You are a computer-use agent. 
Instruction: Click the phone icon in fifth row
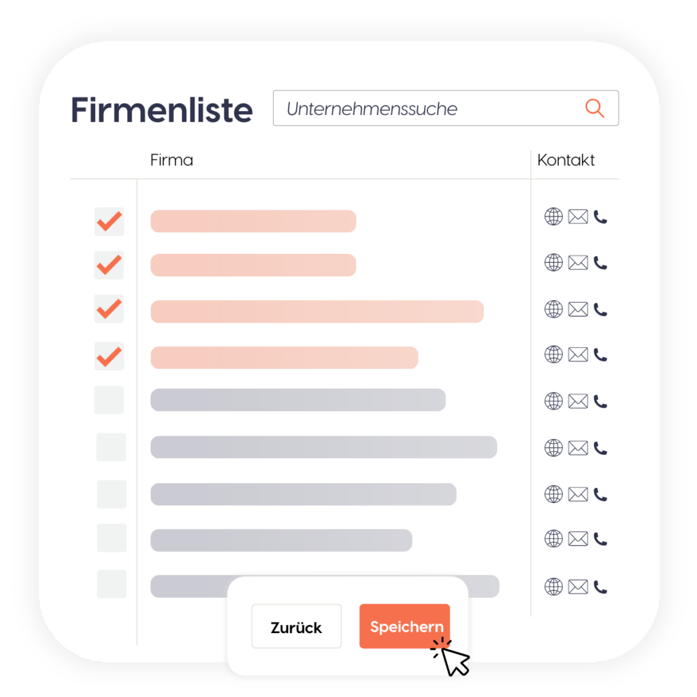600,402
